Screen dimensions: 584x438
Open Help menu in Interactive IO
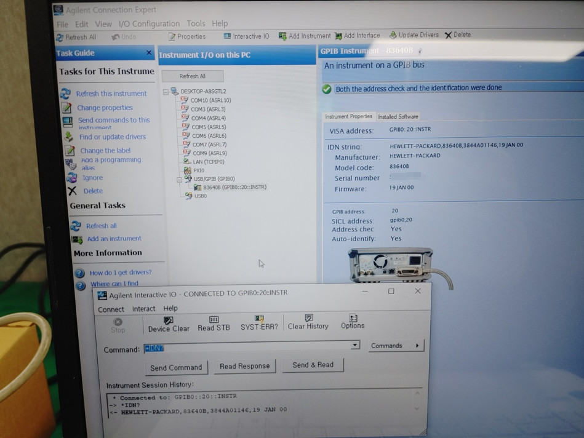coord(170,308)
